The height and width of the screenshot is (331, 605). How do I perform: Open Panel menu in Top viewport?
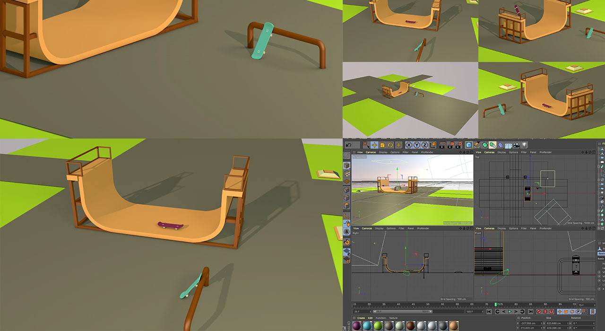click(533, 152)
